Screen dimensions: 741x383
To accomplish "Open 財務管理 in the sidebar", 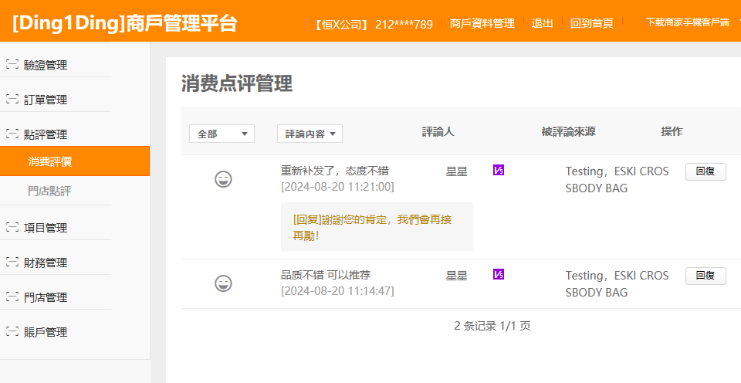I will 46,263.
